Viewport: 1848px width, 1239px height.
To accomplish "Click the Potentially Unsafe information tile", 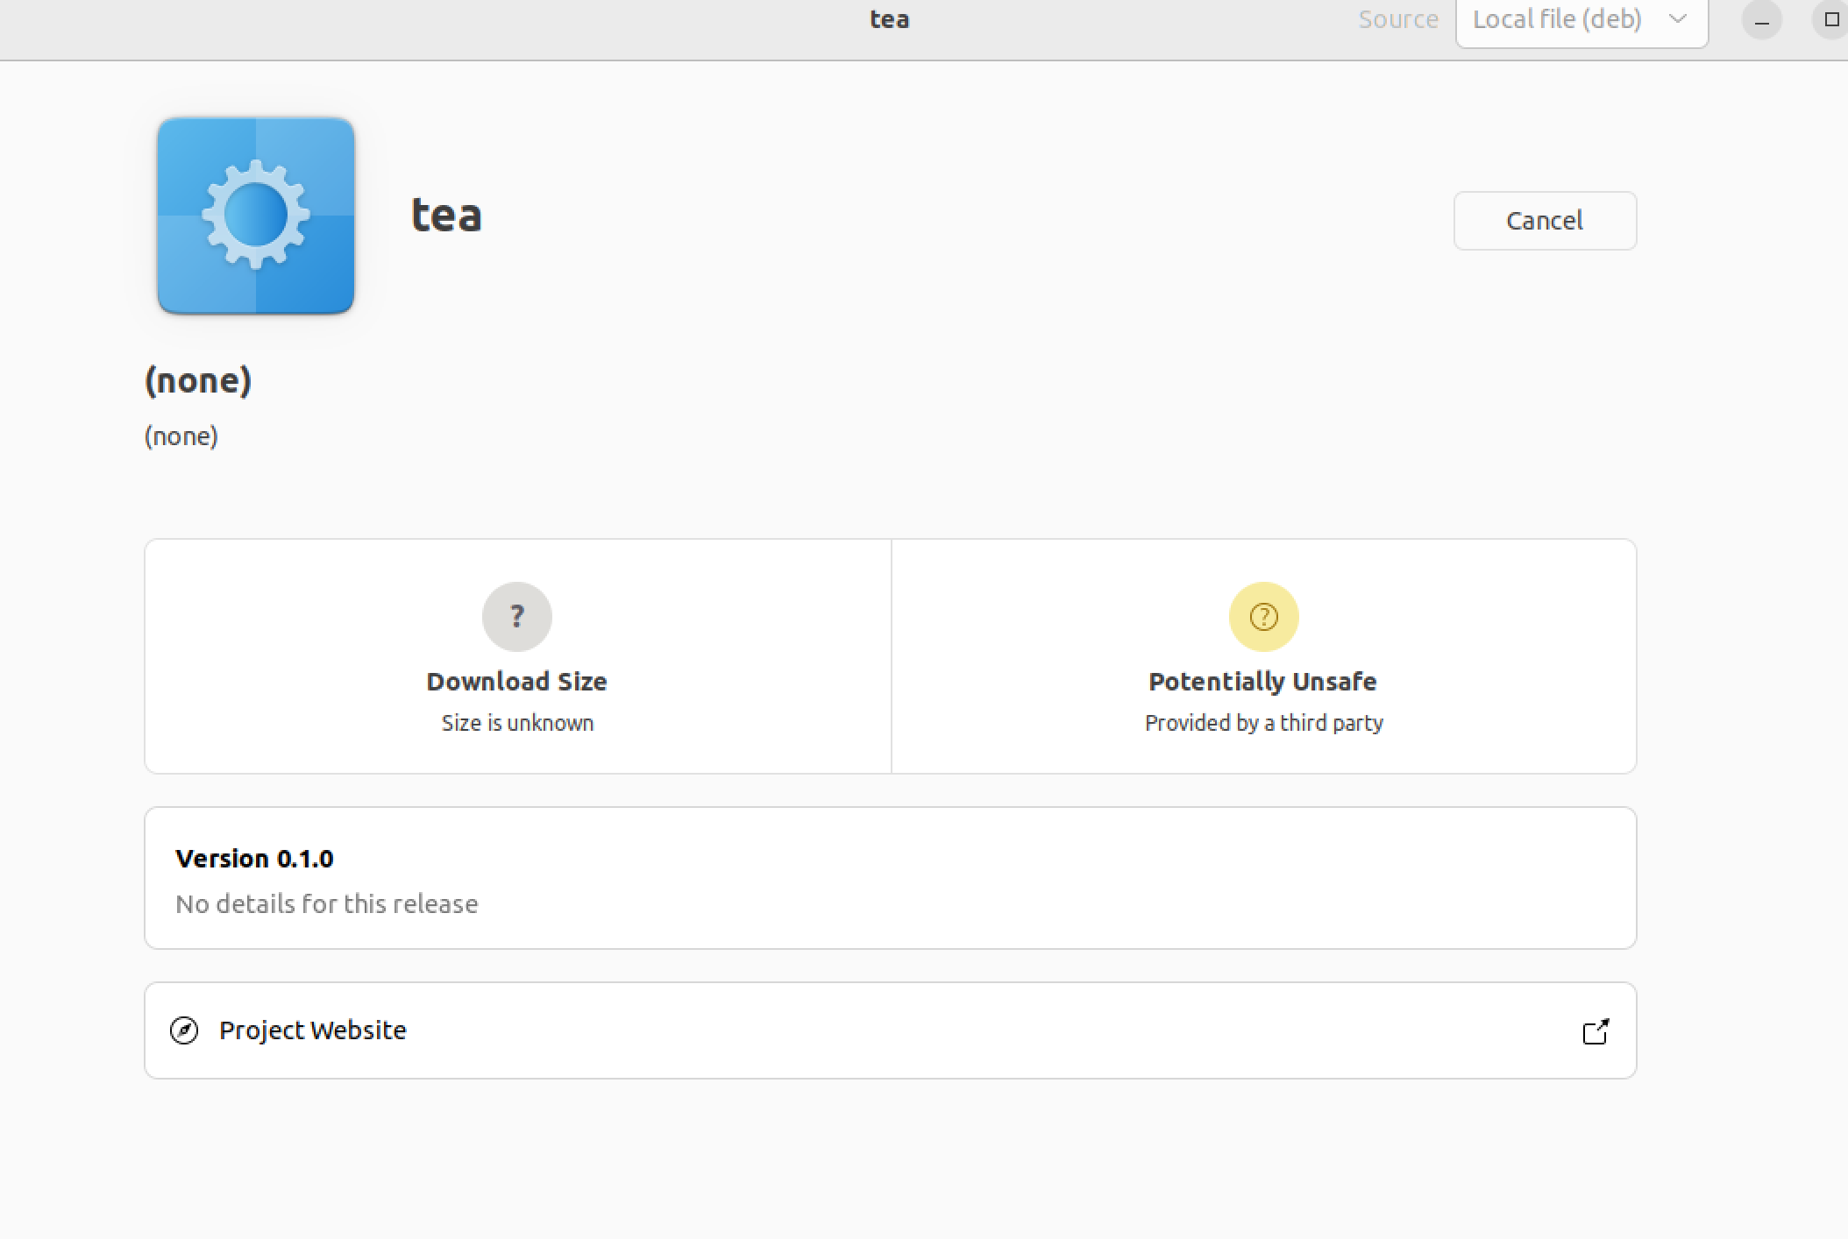I will [x=1263, y=657].
